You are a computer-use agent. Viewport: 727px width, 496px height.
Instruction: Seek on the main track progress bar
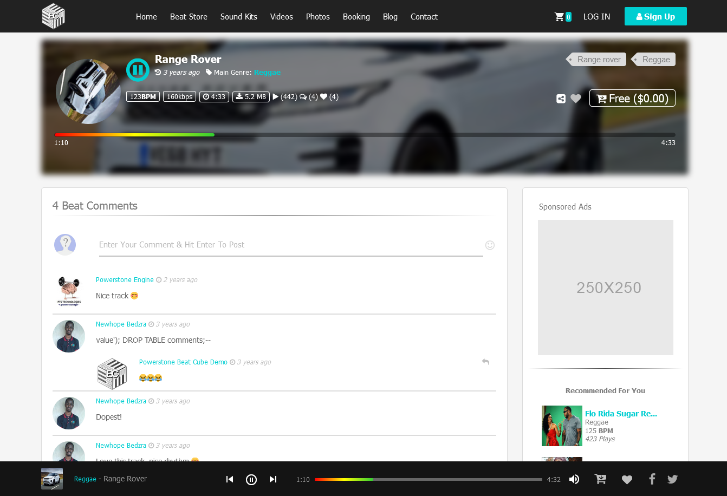pos(365,135)
